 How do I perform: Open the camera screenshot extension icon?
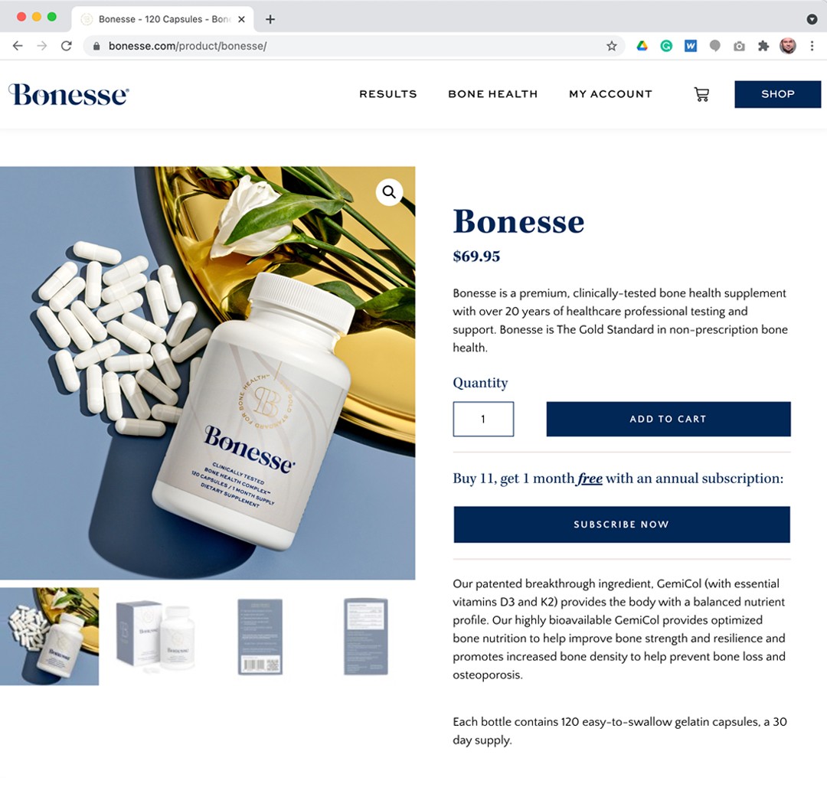[x=739, y=47]
